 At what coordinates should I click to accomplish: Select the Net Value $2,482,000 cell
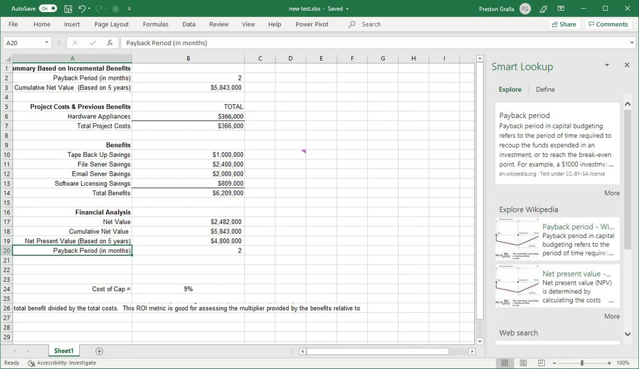pyautogui.click(x=189, y=222)
